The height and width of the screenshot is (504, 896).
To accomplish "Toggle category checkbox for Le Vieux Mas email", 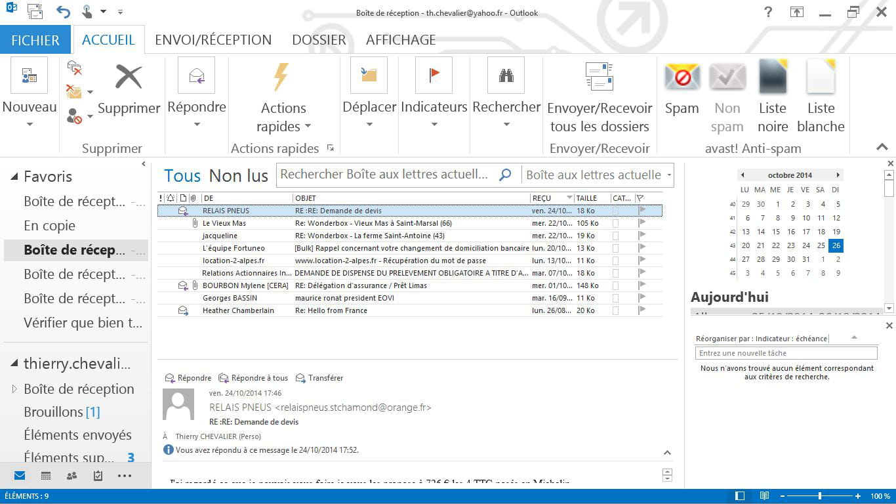I will (x=615, y=224).
